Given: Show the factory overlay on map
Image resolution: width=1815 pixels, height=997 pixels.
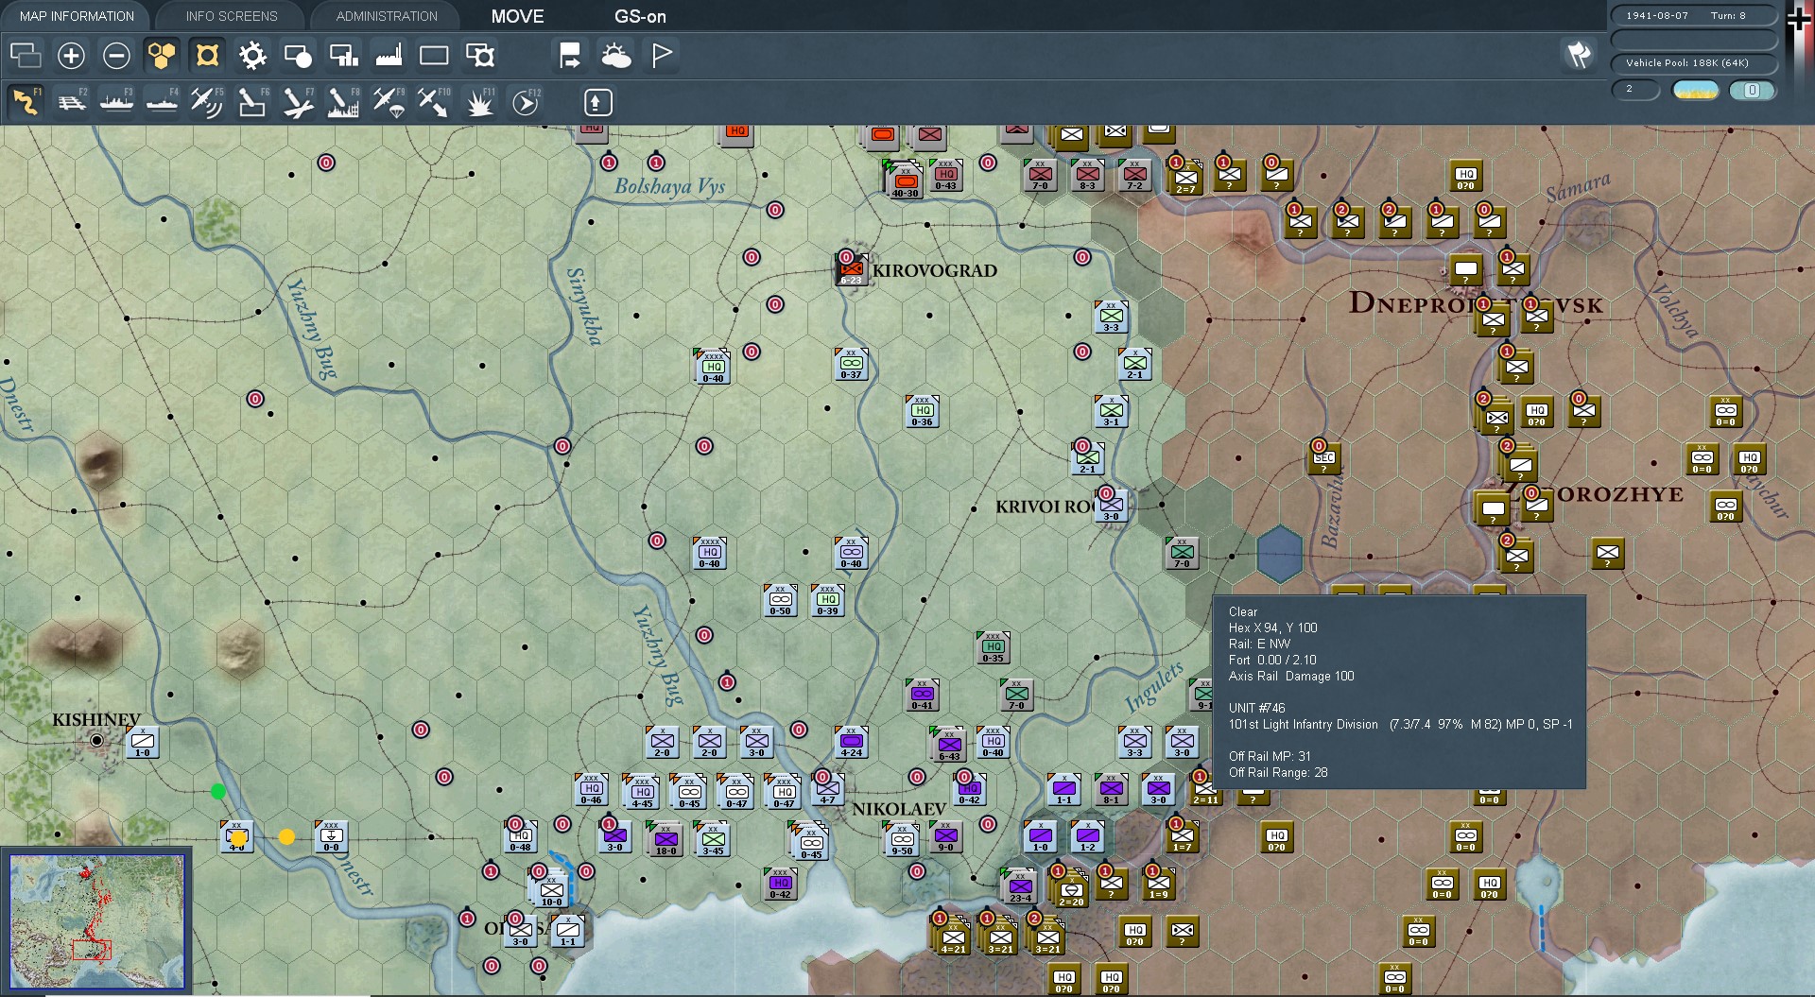Looking at the screenshot, I should tap(389, 56).
